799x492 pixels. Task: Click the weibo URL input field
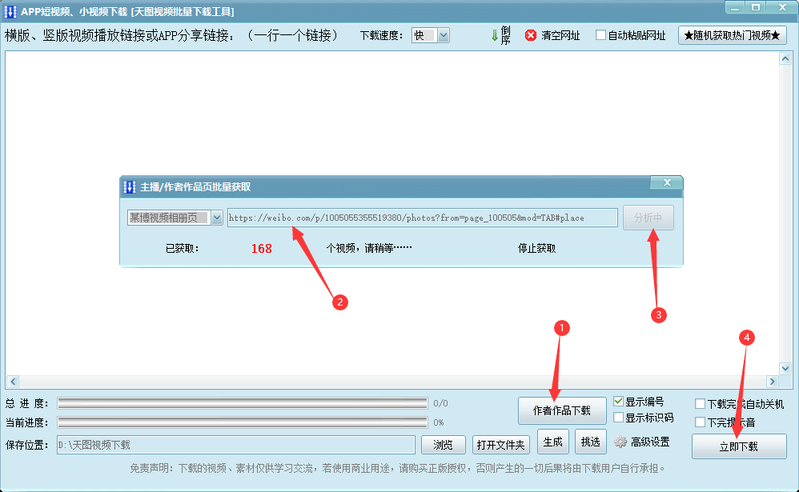(423, 218)
